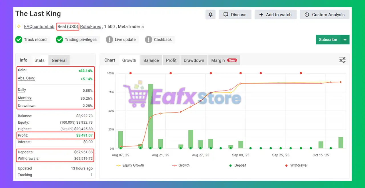This screenshot has width=365, height=188.
Task: Click the Track record green checkmark
Action: coord(19,40)
